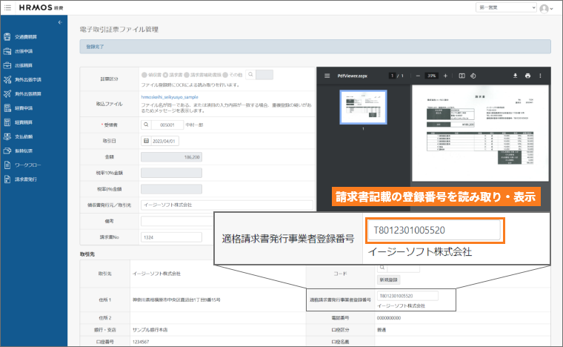Select the 請求書 radio option
The image size is (563, 347).
[x=166, y=74]
